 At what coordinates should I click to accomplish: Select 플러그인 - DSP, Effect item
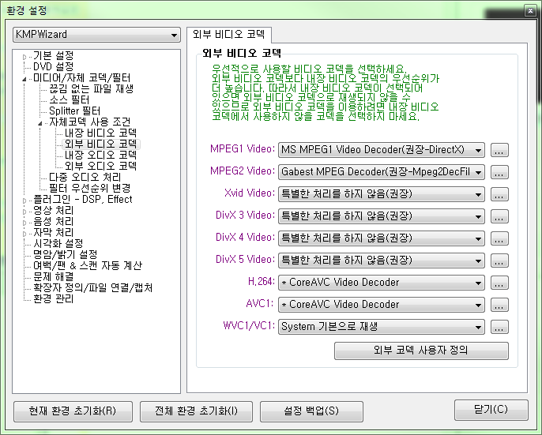click(x=83, y=200)
